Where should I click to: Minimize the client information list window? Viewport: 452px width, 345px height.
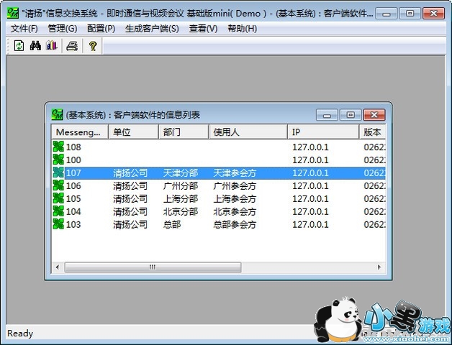point(327,115)
